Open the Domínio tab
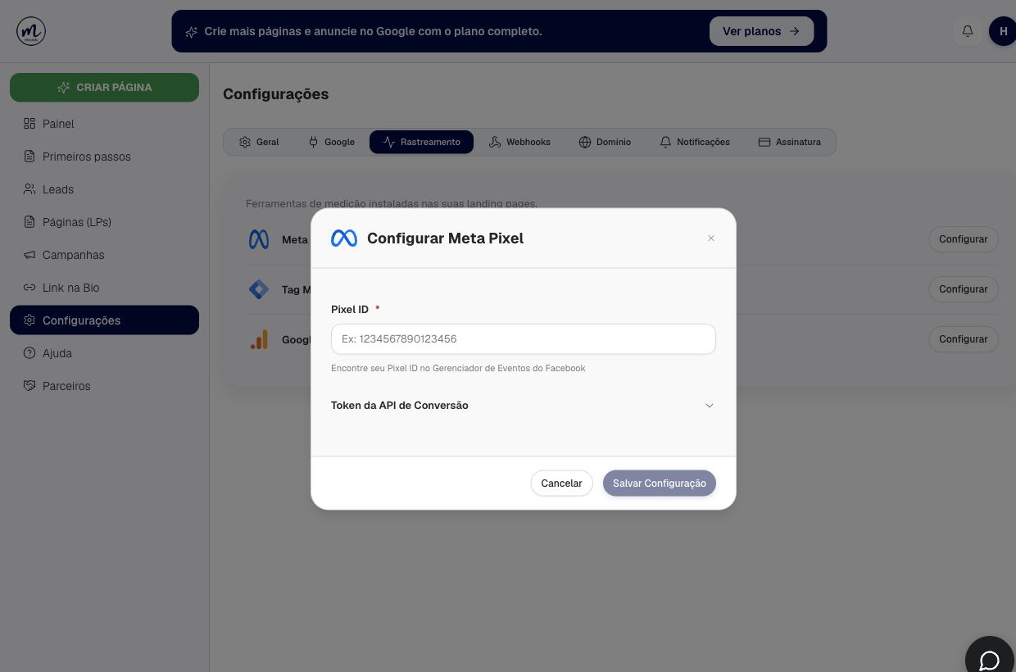The width and height of the screenshot is (1016, 672). coord(605,142)
